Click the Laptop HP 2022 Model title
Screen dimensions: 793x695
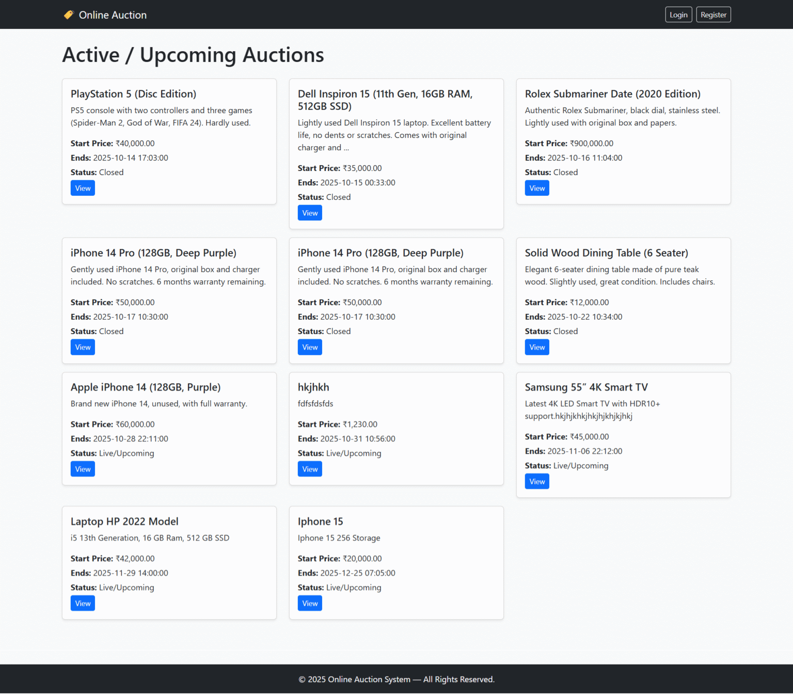[124, 522]
